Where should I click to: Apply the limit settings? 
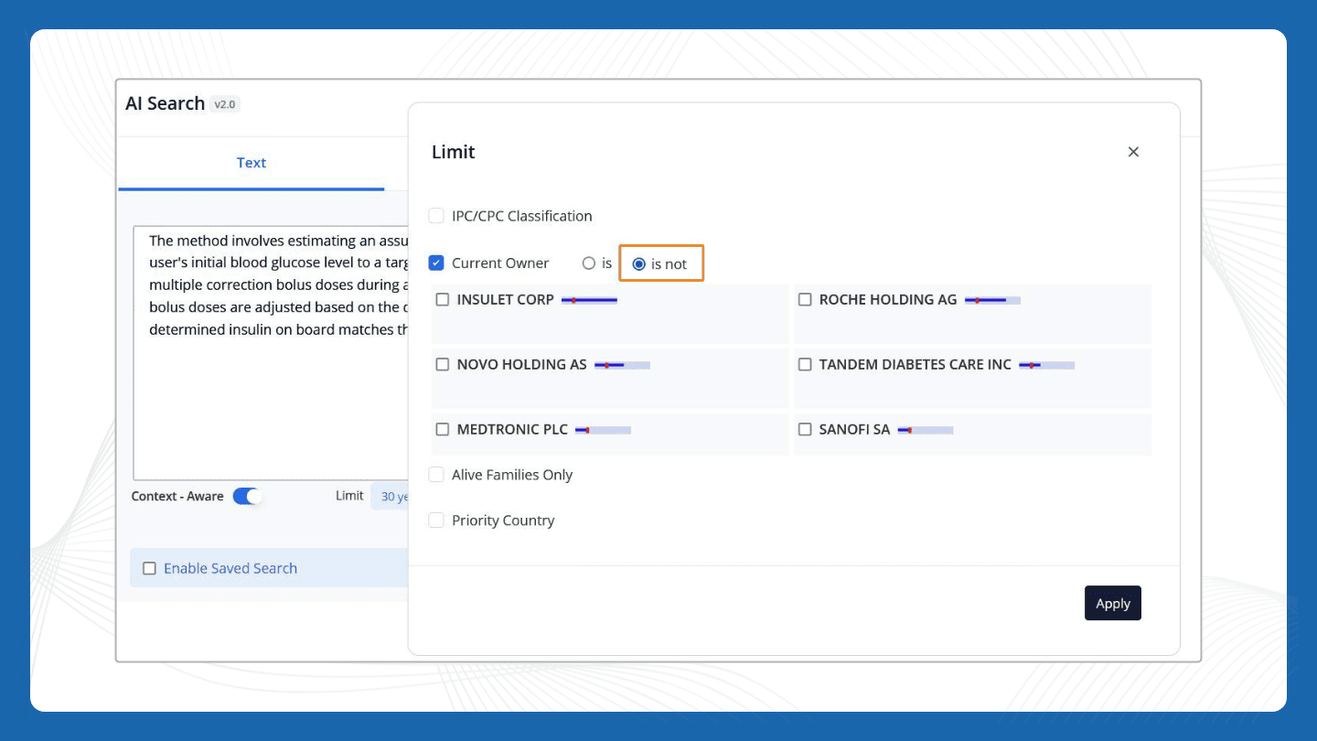coord(1113,603)
